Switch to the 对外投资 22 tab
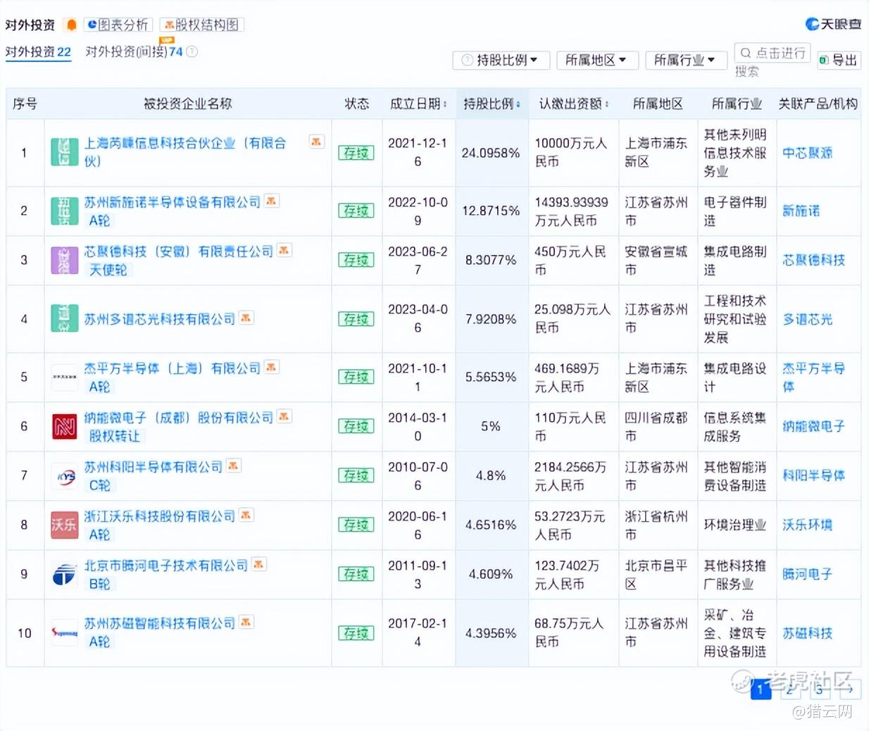This screenshot has width=869, height=731. coord(38,52)
